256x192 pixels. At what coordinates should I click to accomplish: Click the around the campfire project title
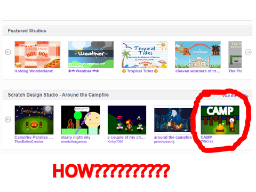point(173,137)
